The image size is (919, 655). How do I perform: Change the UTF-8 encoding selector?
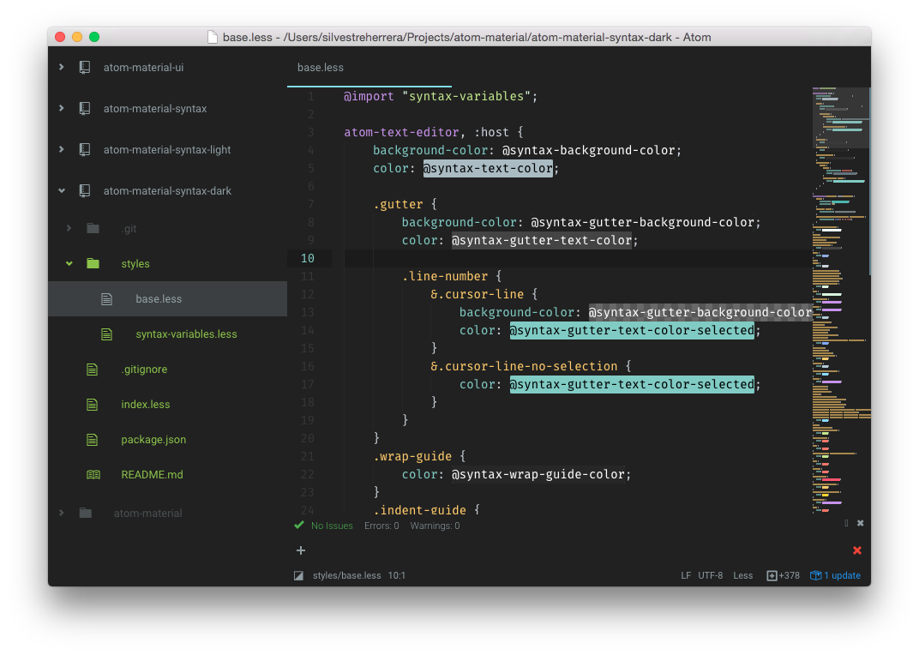711,576
